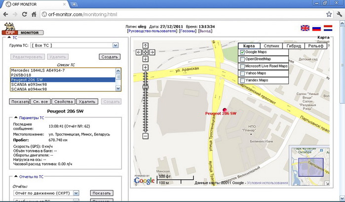The image size is (345, 202).
Task: Switch map to Карта view
Action: tap(249, 46)
